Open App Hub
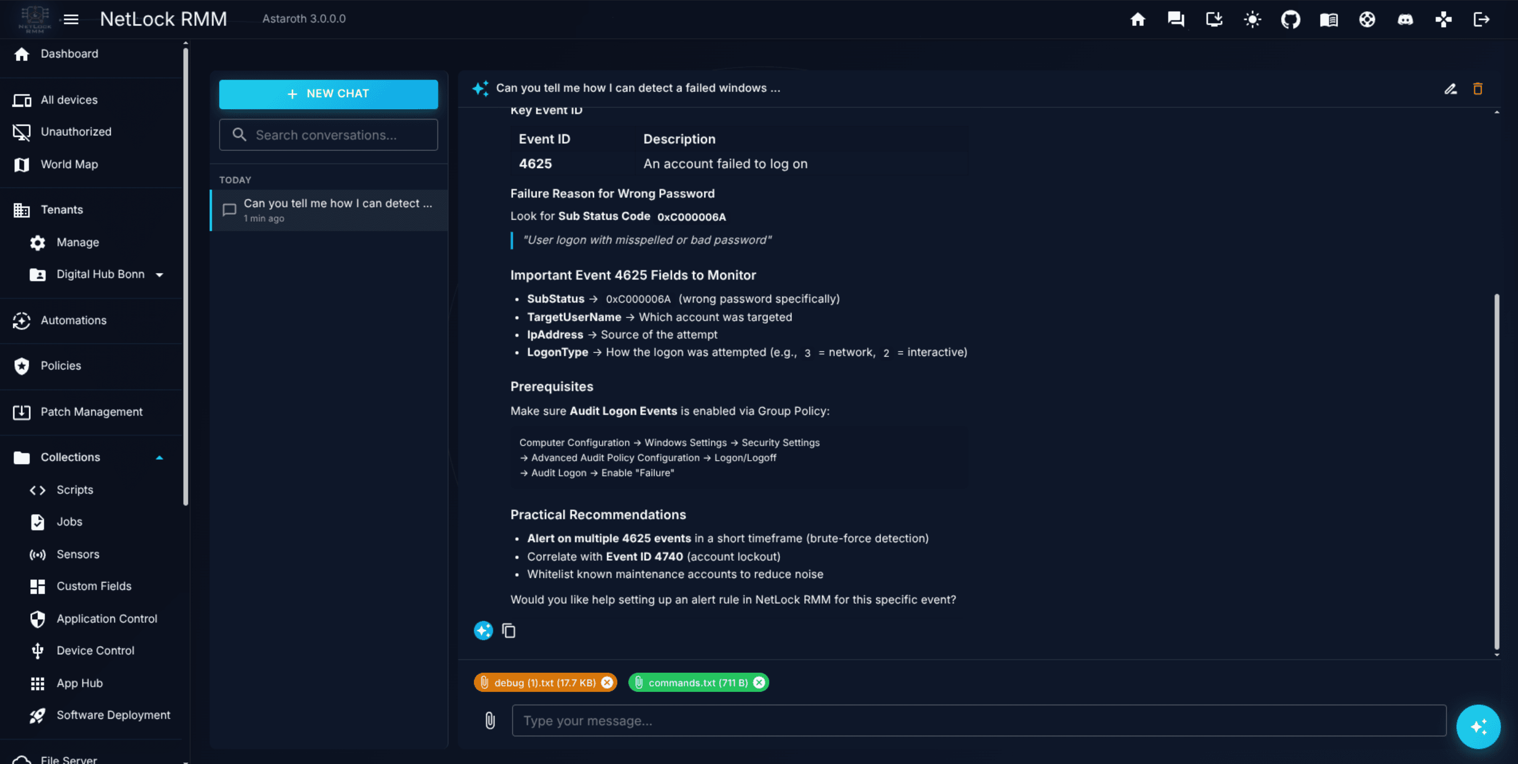The height and width of the screenshot is (764, 1518). pos(80,683)
